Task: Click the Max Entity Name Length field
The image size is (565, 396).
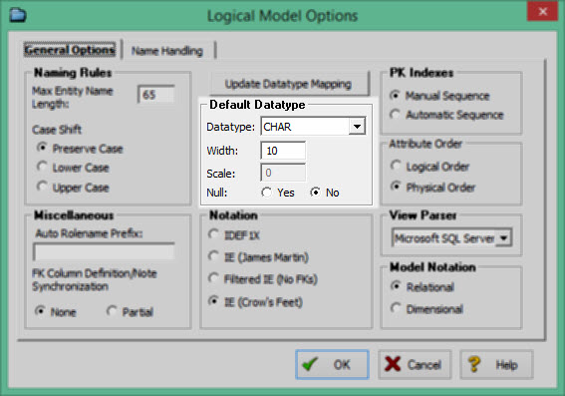Action: pos(156,95)
